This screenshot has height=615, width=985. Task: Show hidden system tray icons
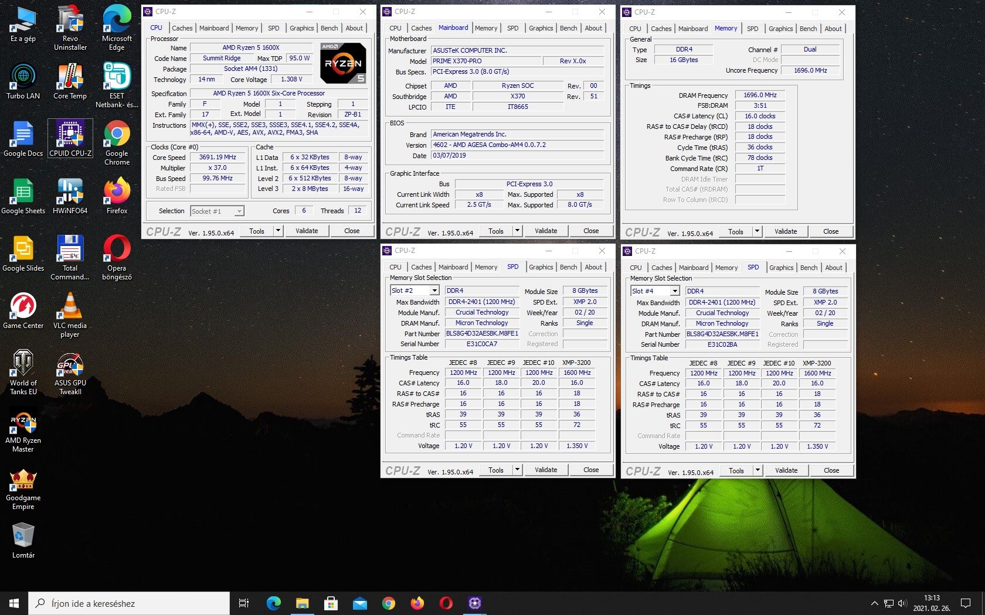click(x=874, y=603)
